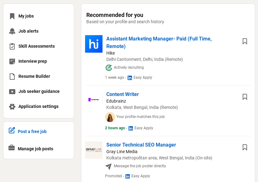Click the Promoted label
Screen dimensions: 258x182
[x=114, y=176]
